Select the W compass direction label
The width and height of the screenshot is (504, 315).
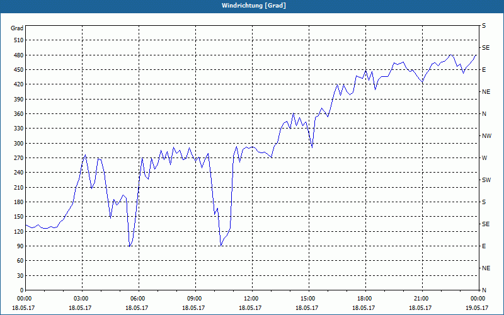coord(484,158)
